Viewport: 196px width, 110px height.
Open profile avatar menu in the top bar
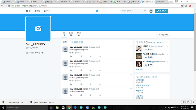click(151, 11)
